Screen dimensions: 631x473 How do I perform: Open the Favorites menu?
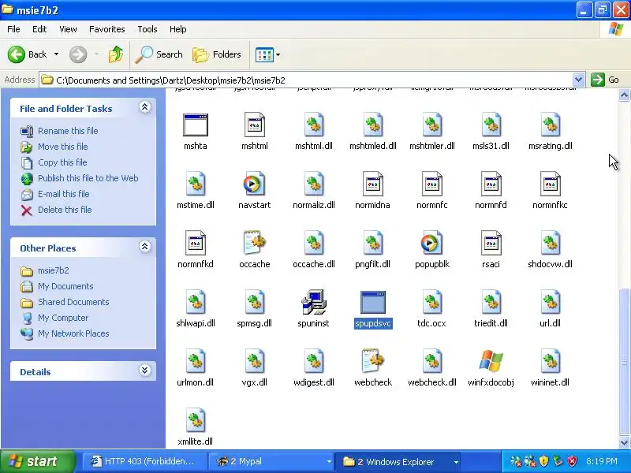(x=107, y=29)
